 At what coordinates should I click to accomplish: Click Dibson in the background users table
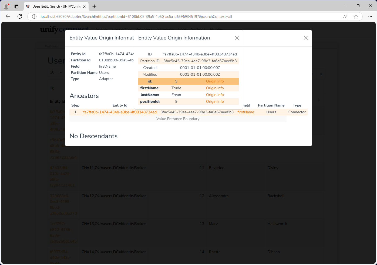pyautogui.click(x=274, y=252)
